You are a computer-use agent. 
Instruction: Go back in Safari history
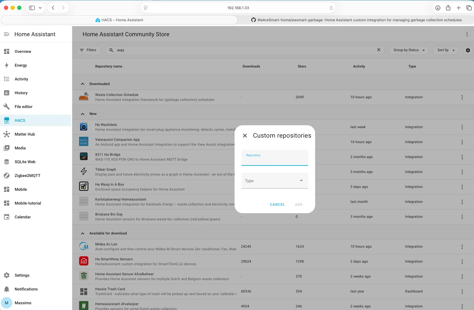point(53,8)
